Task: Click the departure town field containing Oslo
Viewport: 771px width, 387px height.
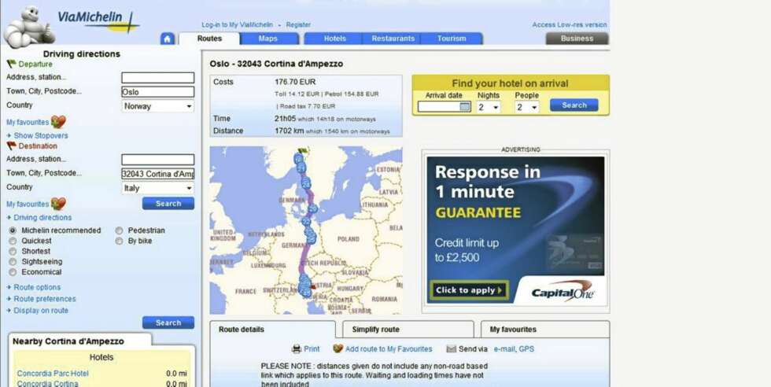Action: coord(158,92)
